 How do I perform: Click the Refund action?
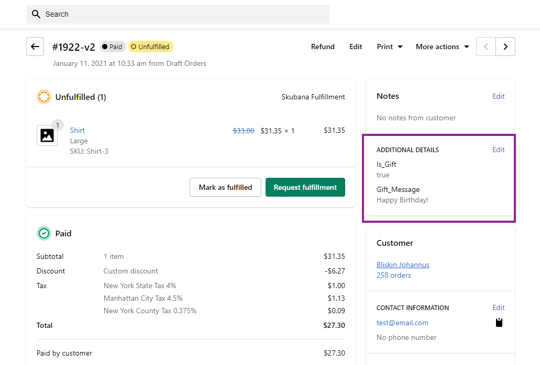coord(323,47)
